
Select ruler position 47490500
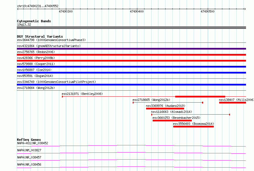pos(207,11)
